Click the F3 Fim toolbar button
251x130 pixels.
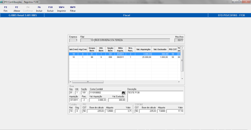click(6, 9)
